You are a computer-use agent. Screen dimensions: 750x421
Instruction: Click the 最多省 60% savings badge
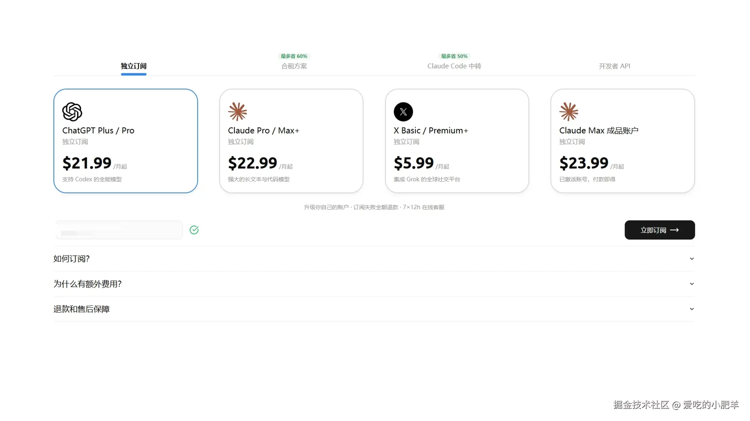pyautogui.click(x=294, y=56)
